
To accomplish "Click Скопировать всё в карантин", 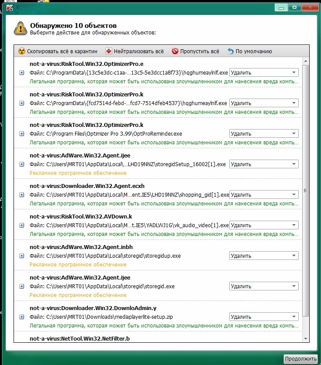I will click(x=62, y=51).
